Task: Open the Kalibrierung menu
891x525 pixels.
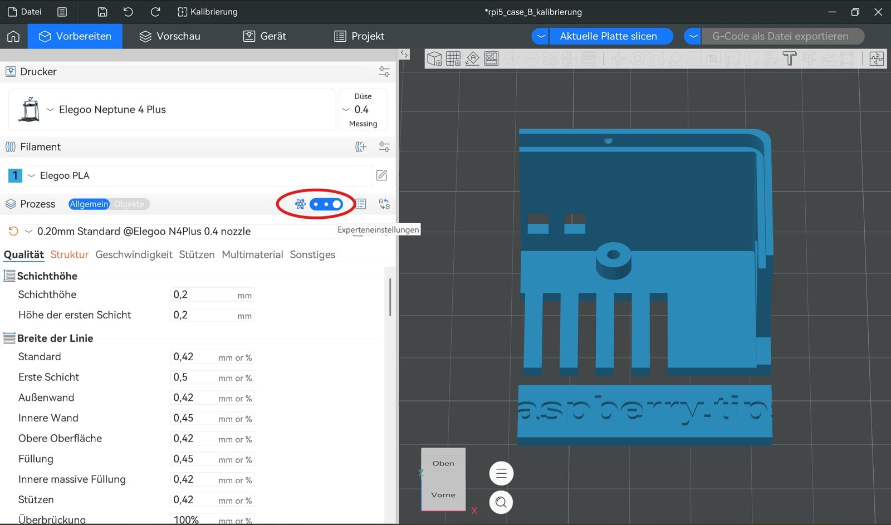Action: tap(207, 12)
